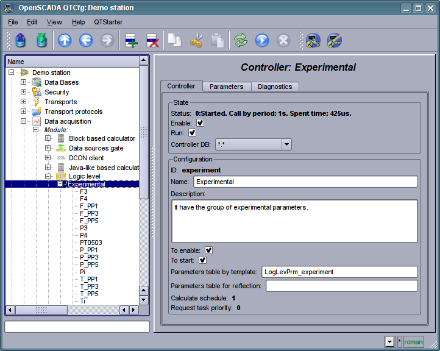Click the Paste clipboard toolbar icon
Screen dimensions: 440x351
tap(218, 40)
